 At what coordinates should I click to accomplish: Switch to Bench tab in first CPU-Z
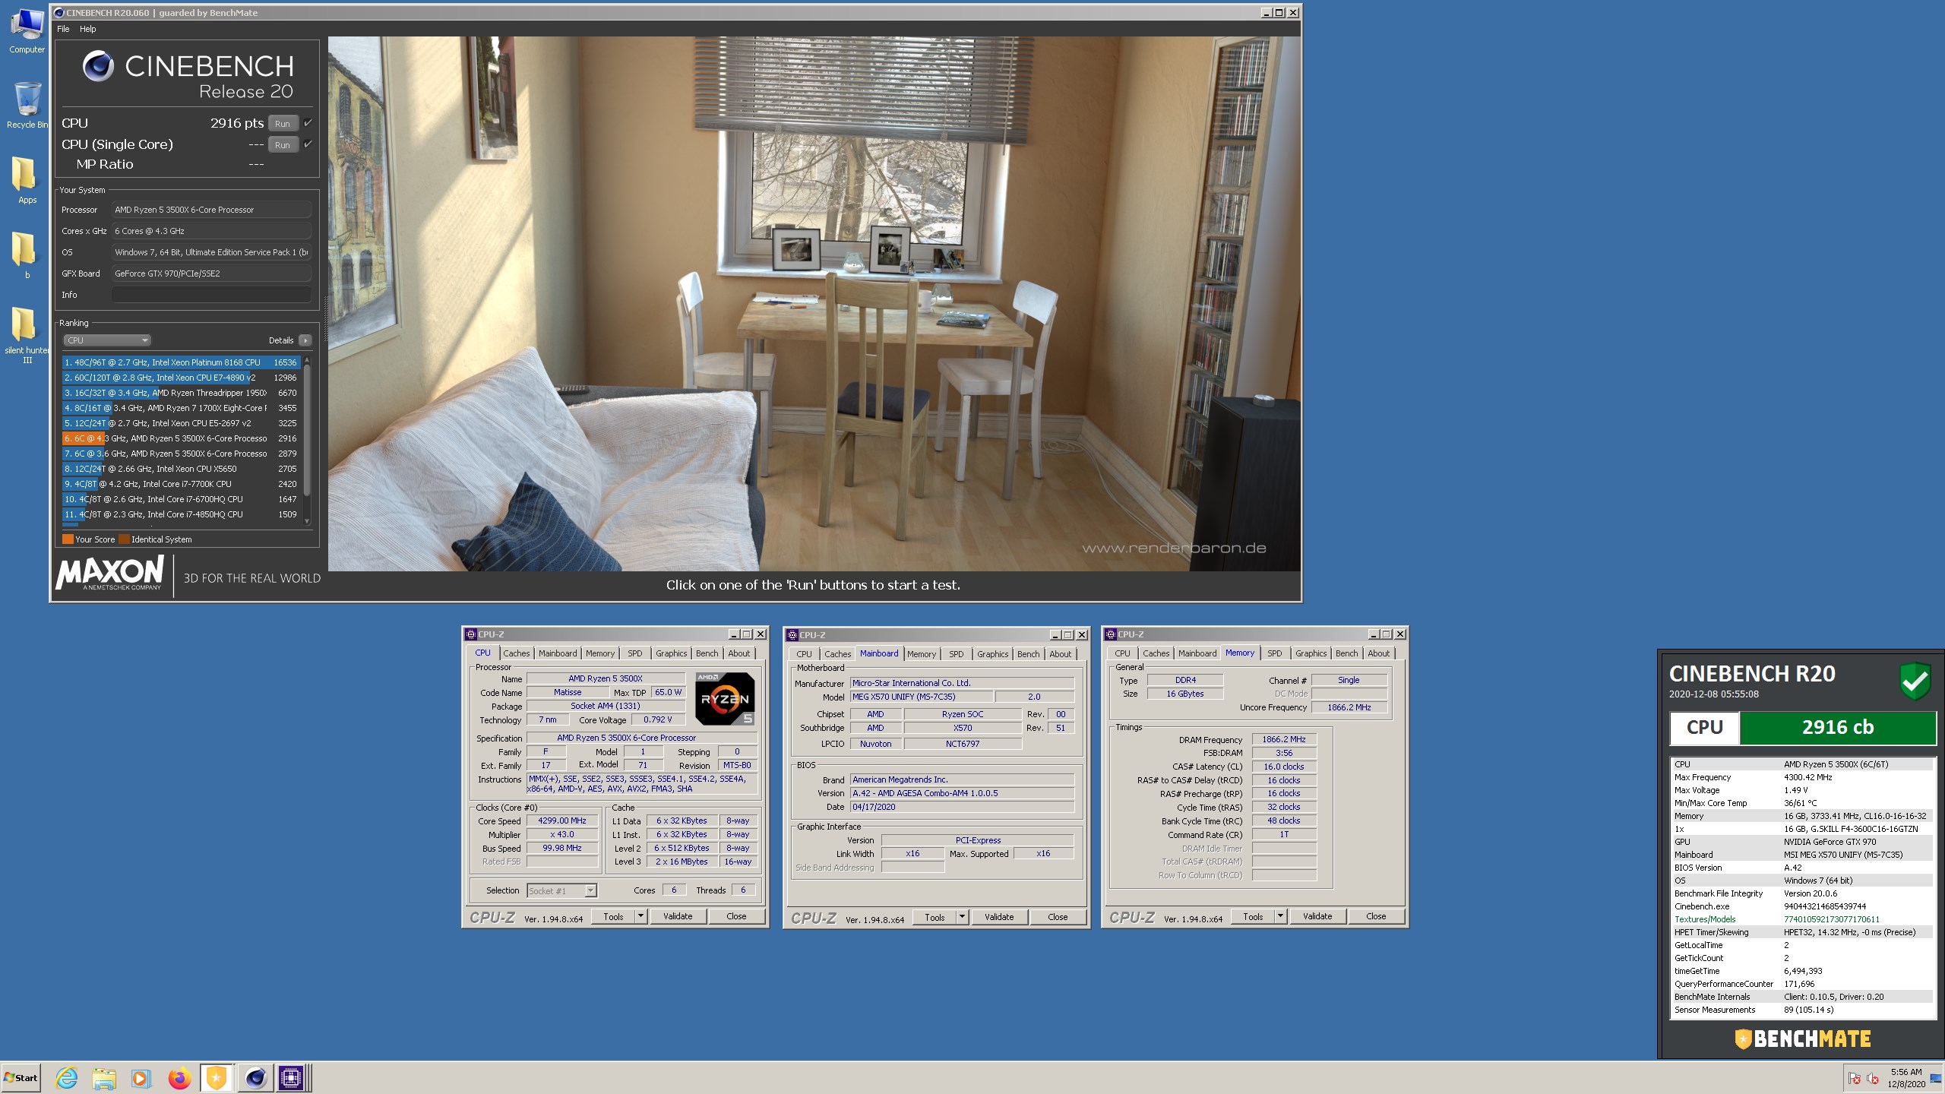707,653
